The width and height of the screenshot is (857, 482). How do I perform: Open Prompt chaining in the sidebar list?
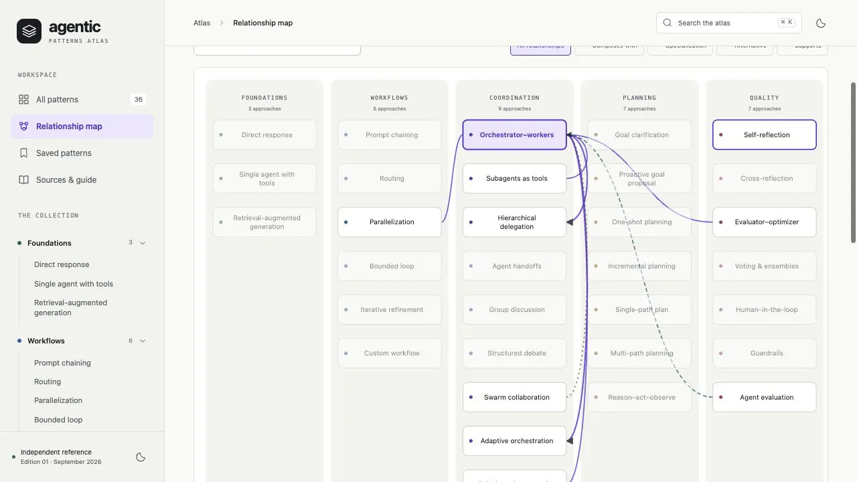pos(62,363)
